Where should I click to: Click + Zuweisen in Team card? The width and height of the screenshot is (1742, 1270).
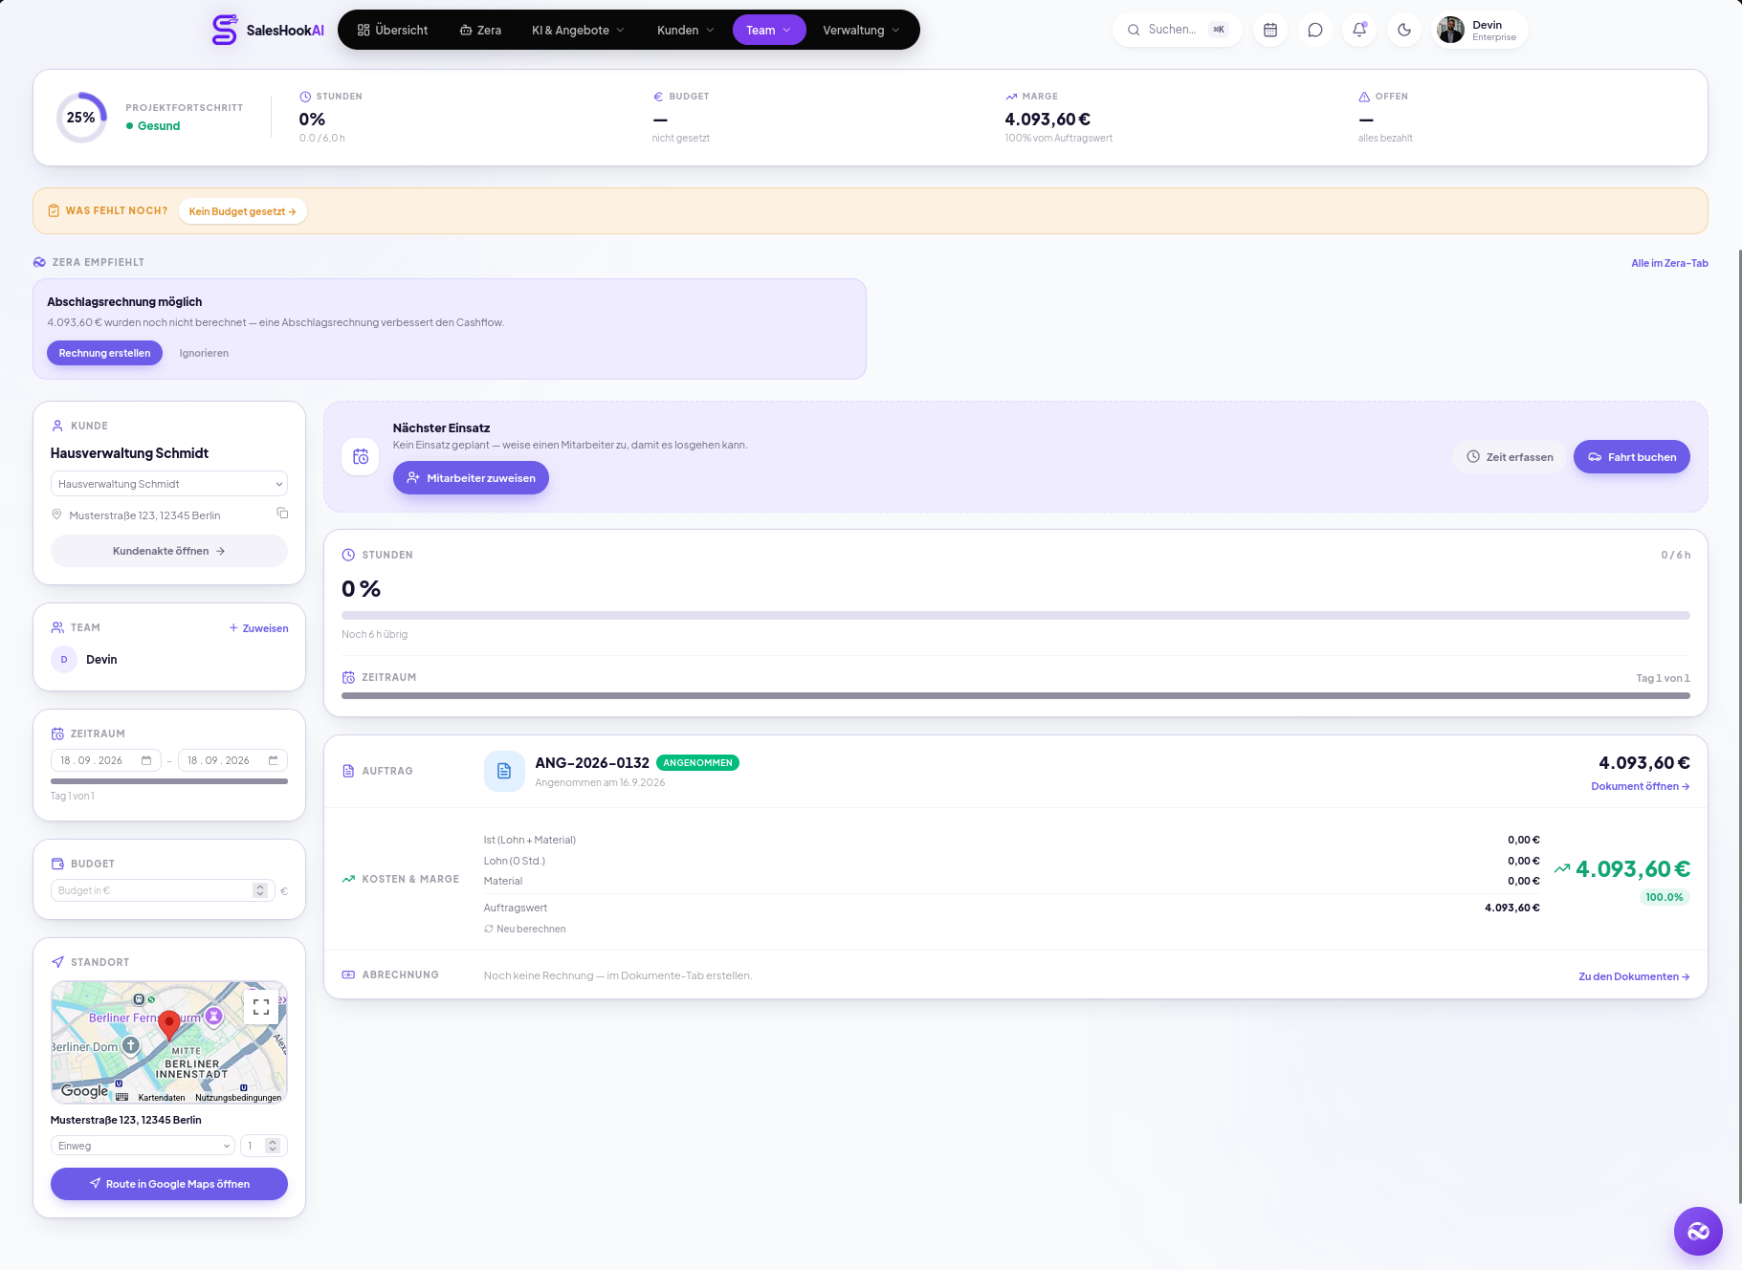[x=258, y=628]
